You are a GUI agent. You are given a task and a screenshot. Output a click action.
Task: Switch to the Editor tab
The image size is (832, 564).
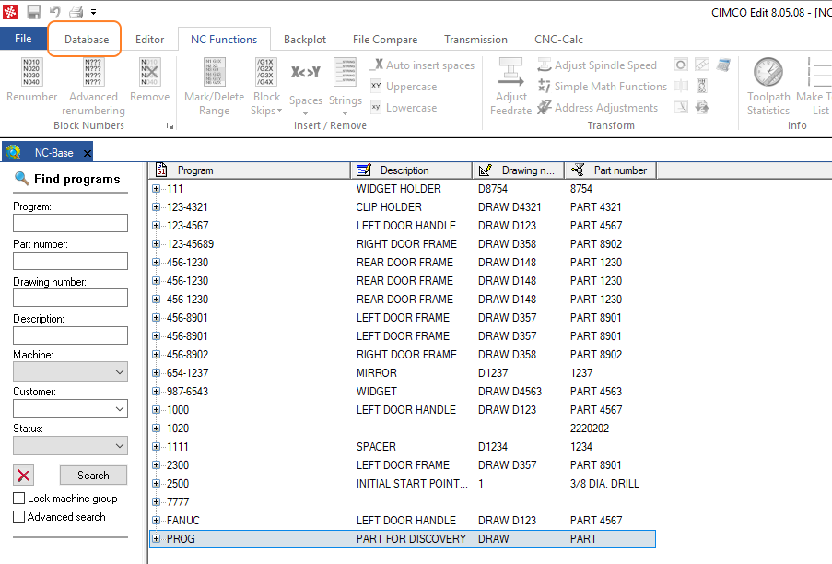coord(149,40)
